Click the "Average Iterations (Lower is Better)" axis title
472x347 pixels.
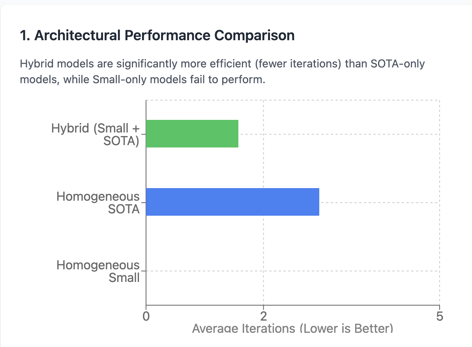click(x=292, y=328)
